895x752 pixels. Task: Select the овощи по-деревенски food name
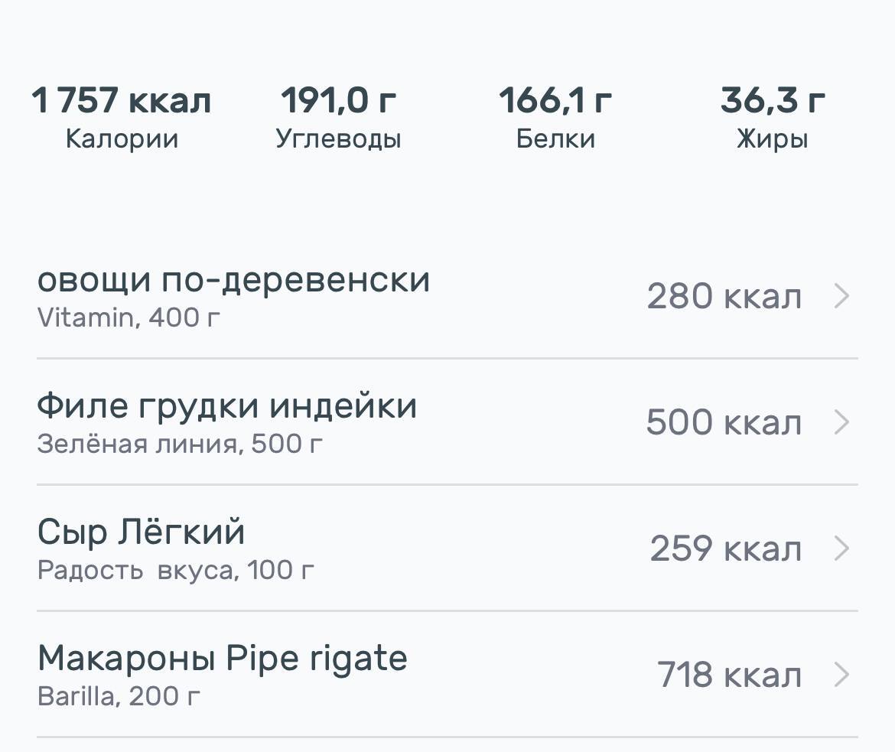pyautogui.click(x=233, y=280)
